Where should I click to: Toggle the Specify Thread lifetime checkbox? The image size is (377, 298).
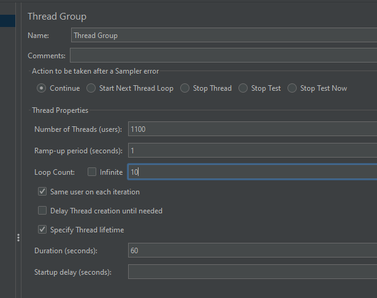(42, 230)
